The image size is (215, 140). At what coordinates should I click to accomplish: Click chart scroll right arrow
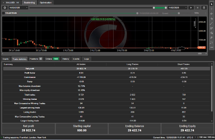[206, 53]
